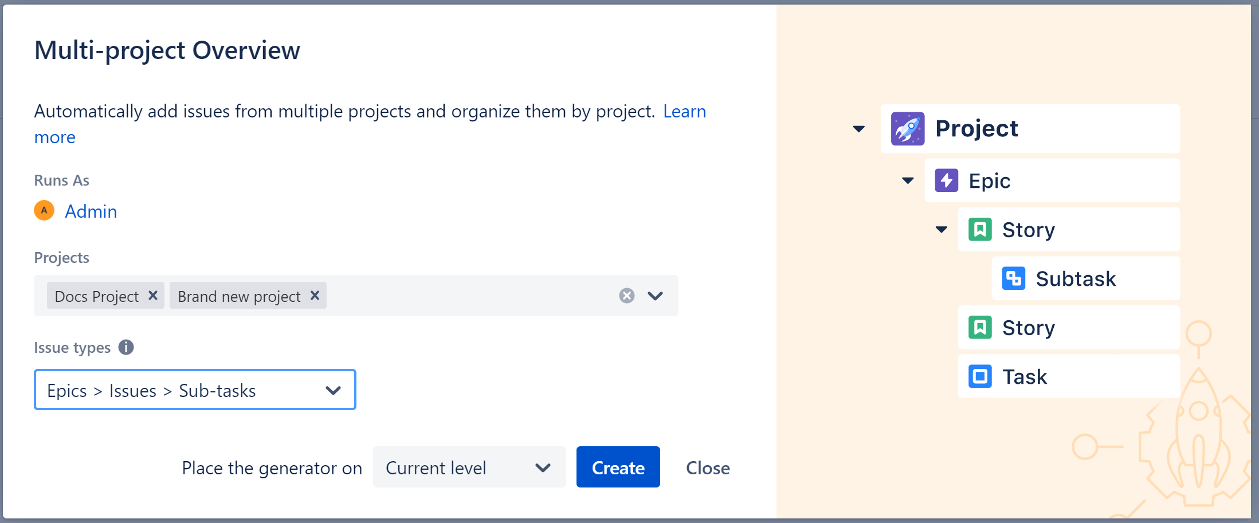This screenshot has height=523, width=1259.
Task: Open the Projects selection dropdown
Action: [654, 296]
